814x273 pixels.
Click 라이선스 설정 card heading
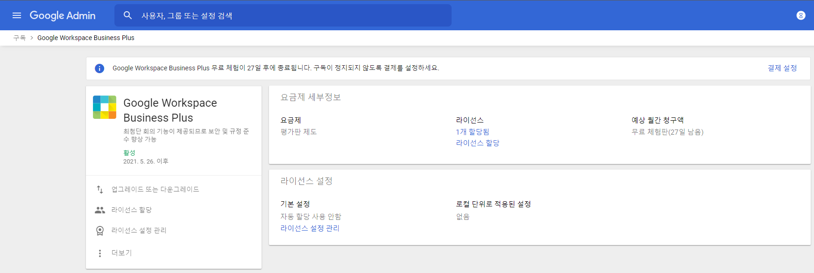pyautogui.click(x=306, y=181)
